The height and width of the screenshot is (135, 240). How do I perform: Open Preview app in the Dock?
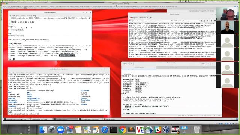point(87,130)
